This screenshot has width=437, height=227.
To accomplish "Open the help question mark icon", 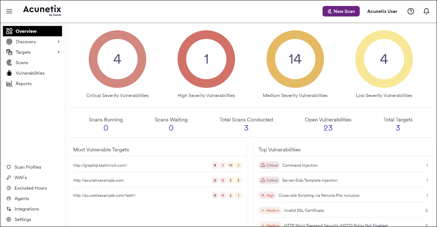I will click(411, 11).
